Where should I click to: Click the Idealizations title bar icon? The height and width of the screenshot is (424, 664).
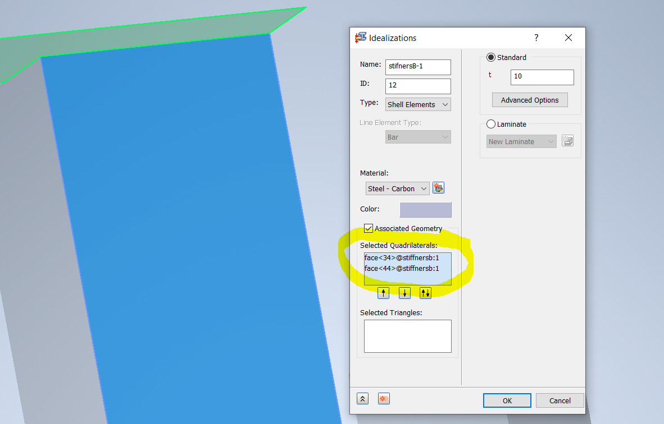pyautogui.click(x=359, y=38)
